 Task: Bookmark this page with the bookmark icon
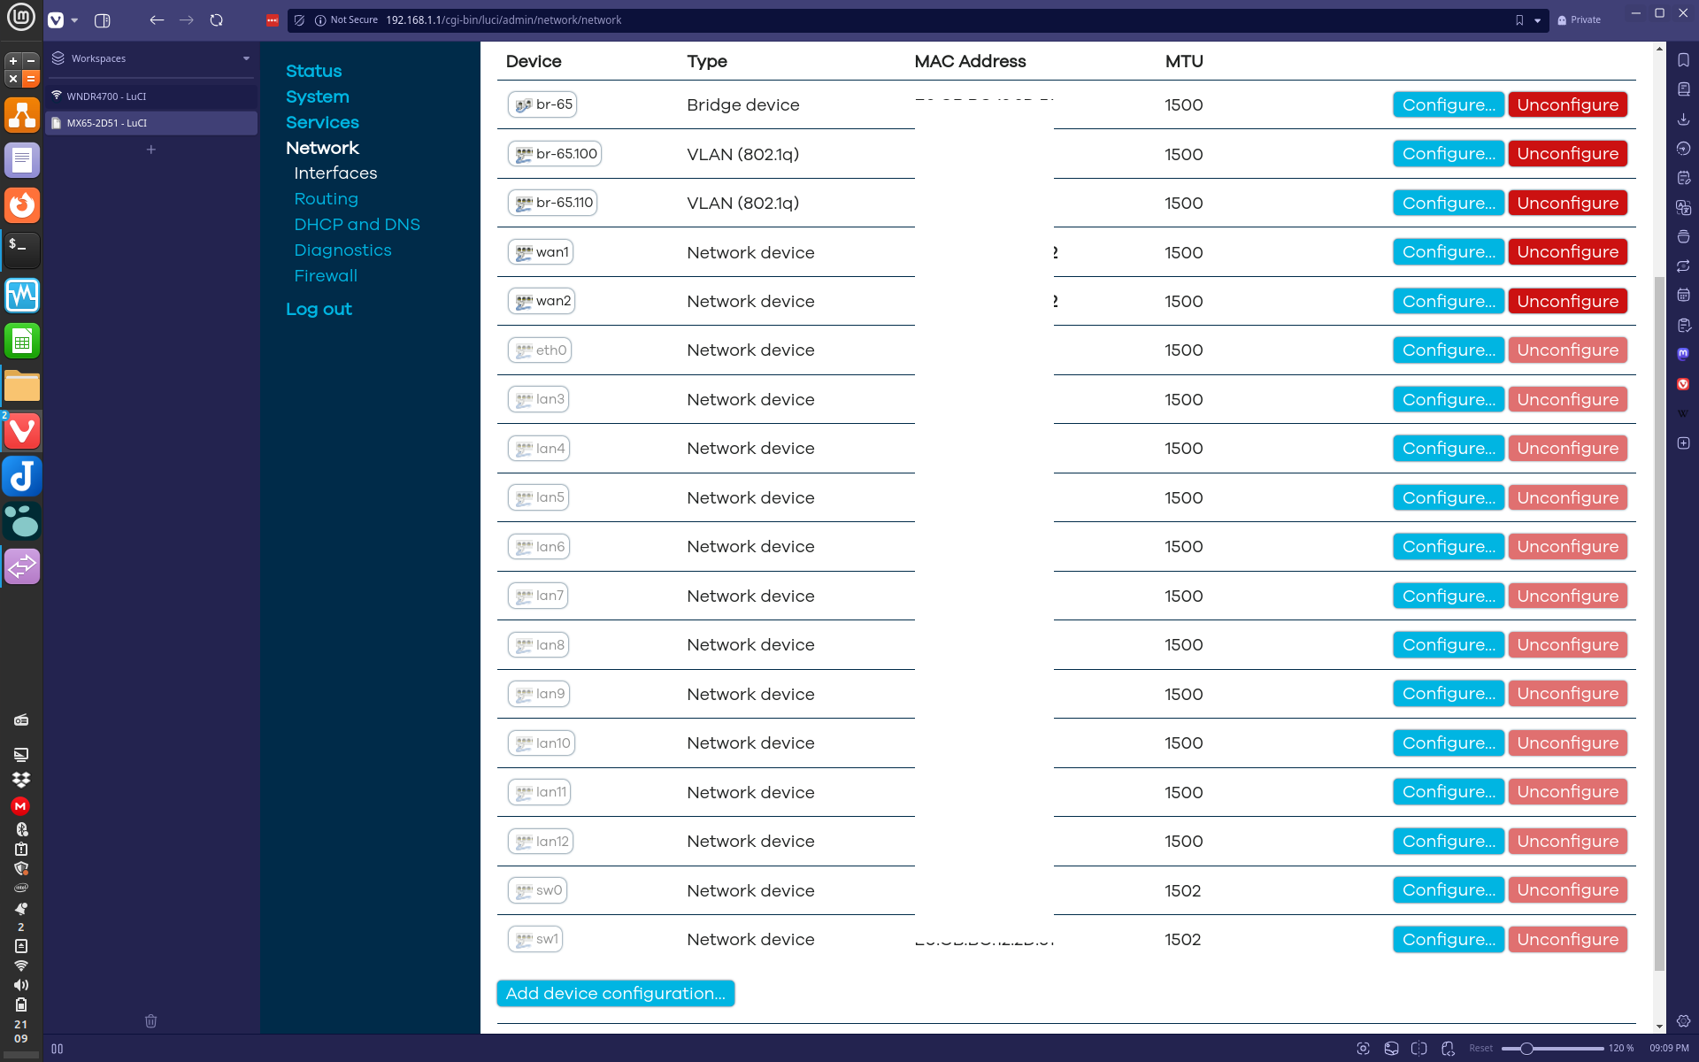pos(1519,19)
